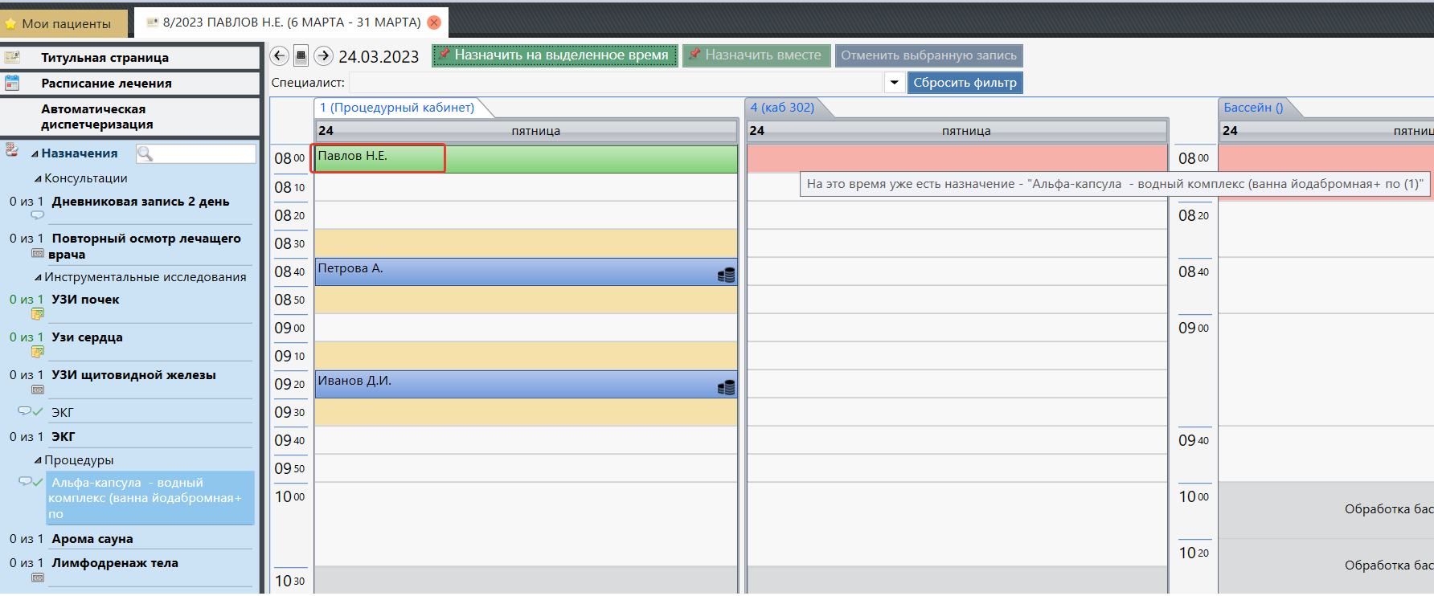The height and width of the screenshot is (596, 1434).
Task: Close the Павлов Н.Е. patient tab
Action: [x=434, y=22]
